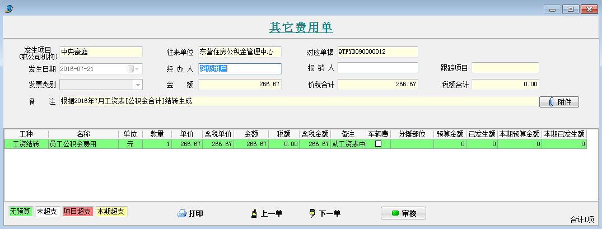This screenshot has height=229, width=602.
Task: Click the 含税金额 column header
Action: click(x=315, y=134)
